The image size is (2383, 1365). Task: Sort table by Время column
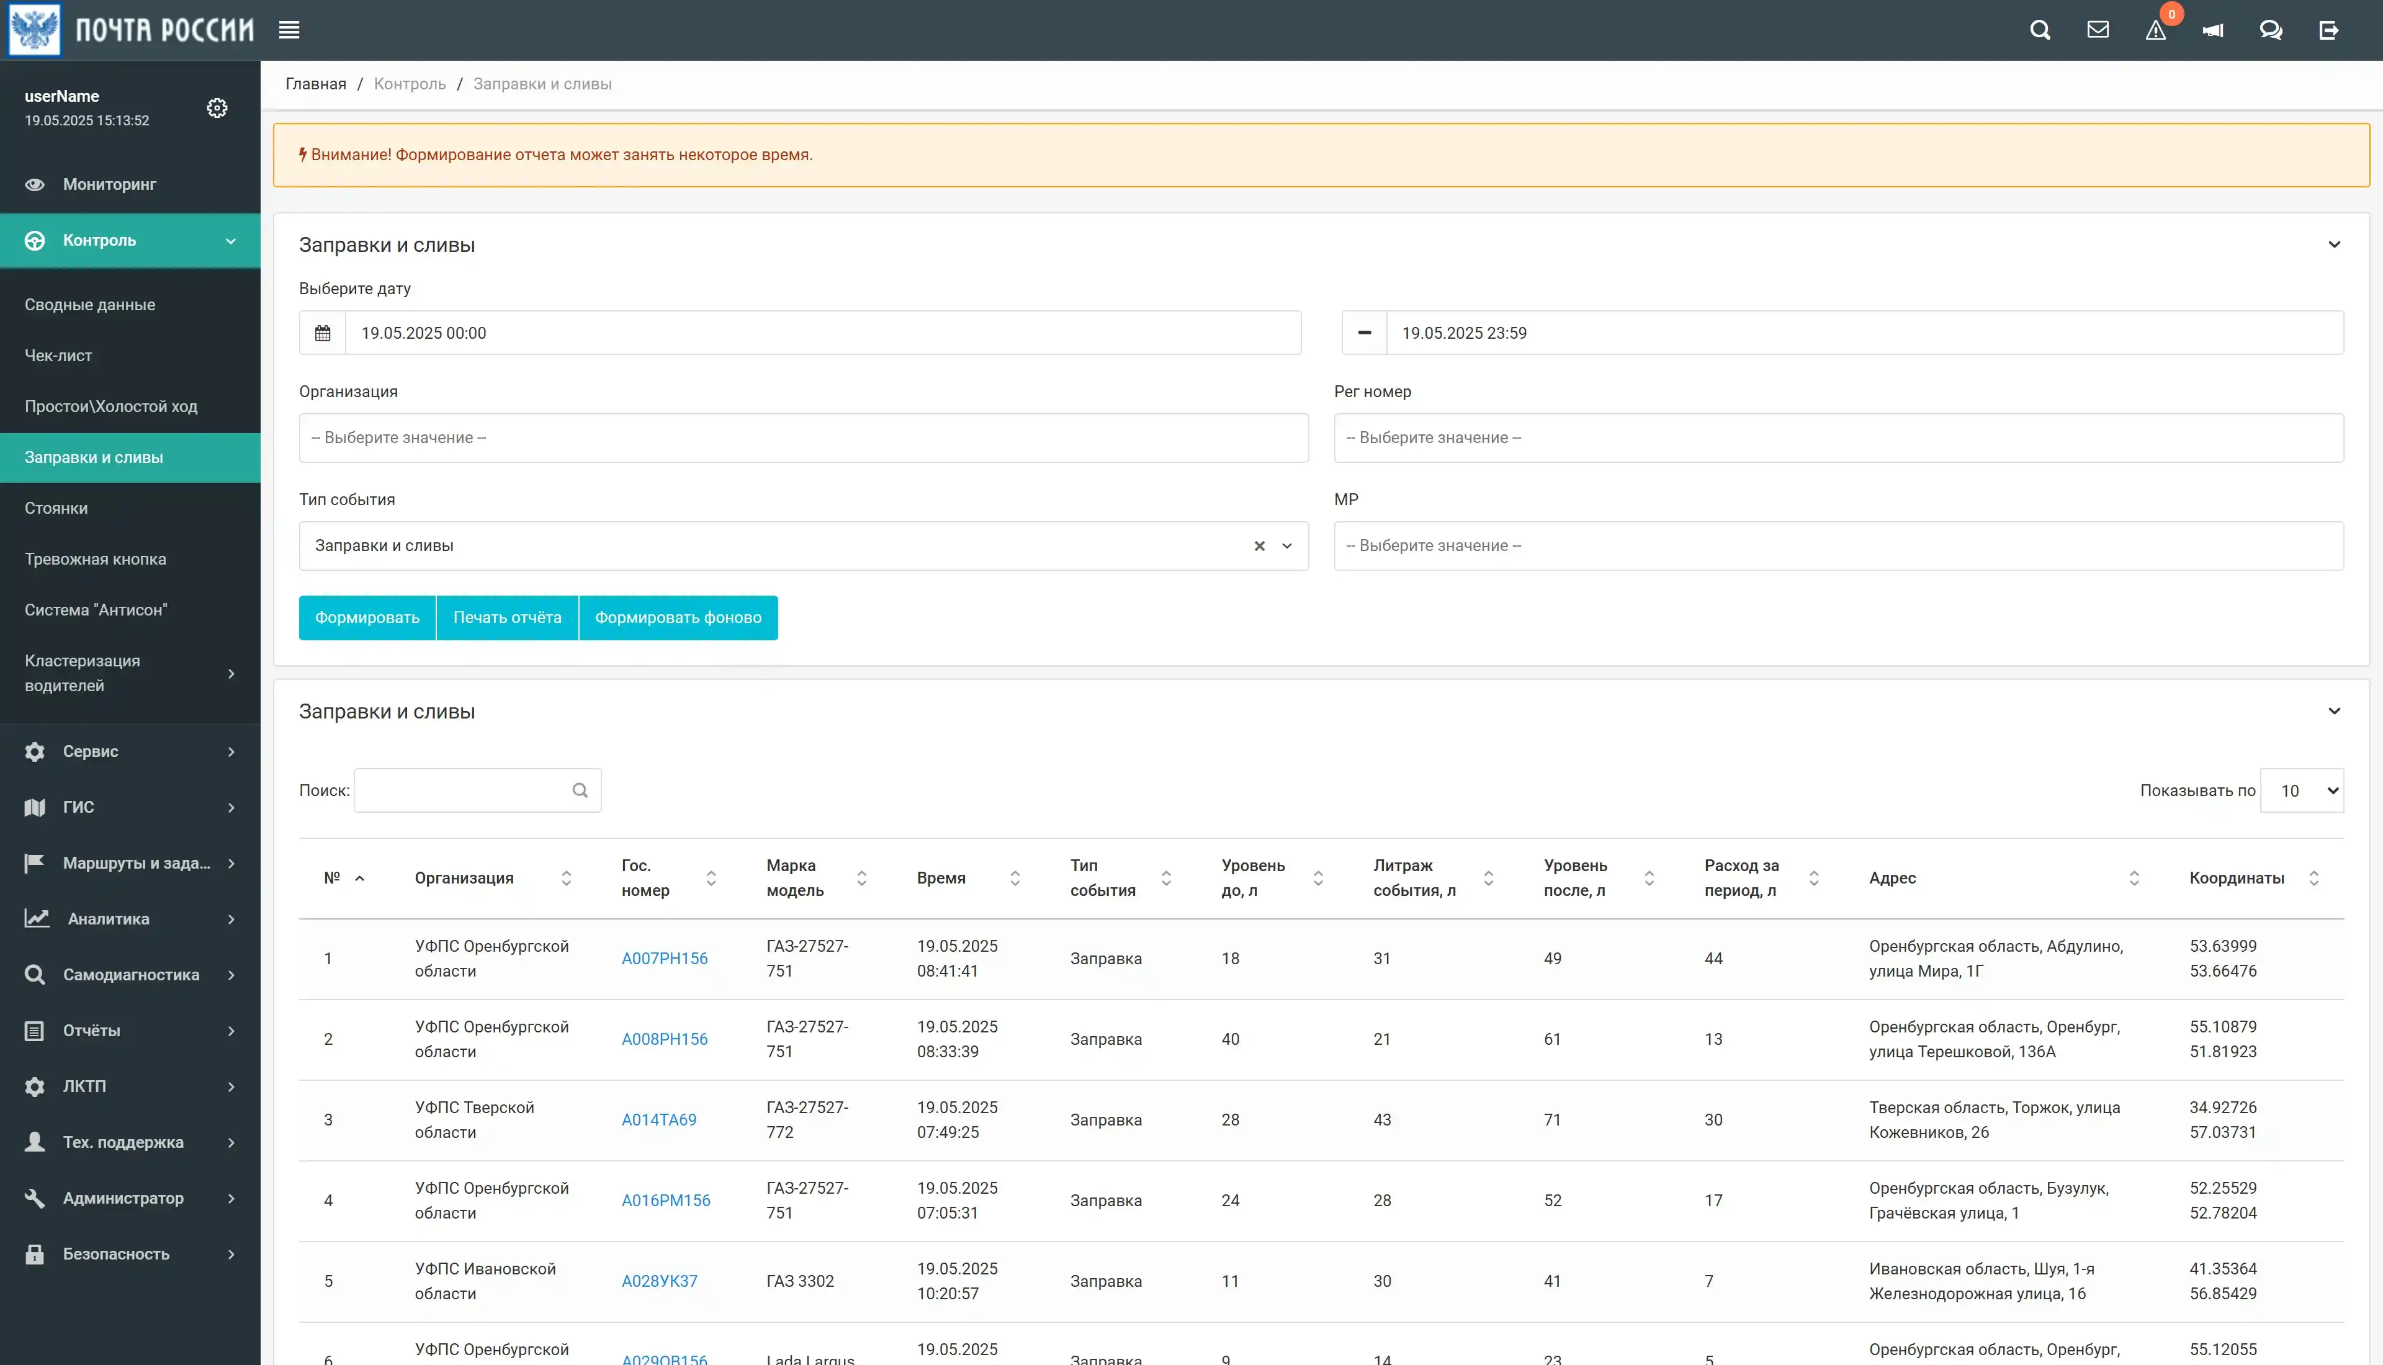point(968,879)
